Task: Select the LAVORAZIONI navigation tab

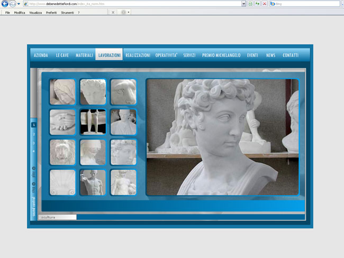Action: [x=109, y=54]
